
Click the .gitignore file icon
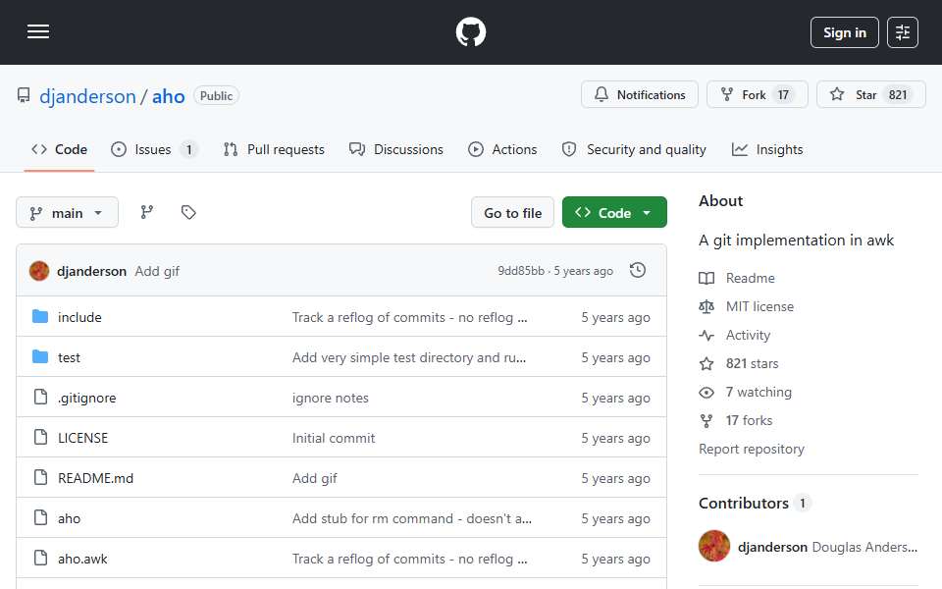pyautogui.click(x=40, y=397)
